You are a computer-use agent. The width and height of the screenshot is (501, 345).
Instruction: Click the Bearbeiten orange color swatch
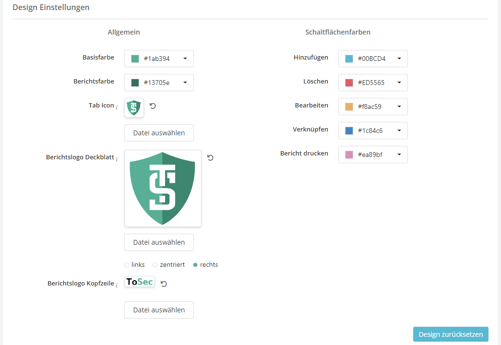(349, 107)
